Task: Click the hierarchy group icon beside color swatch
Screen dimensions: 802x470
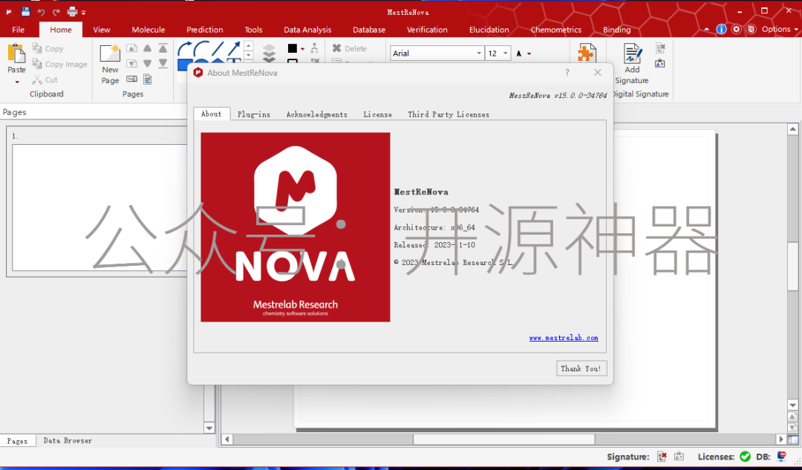Action: [315, 48]
